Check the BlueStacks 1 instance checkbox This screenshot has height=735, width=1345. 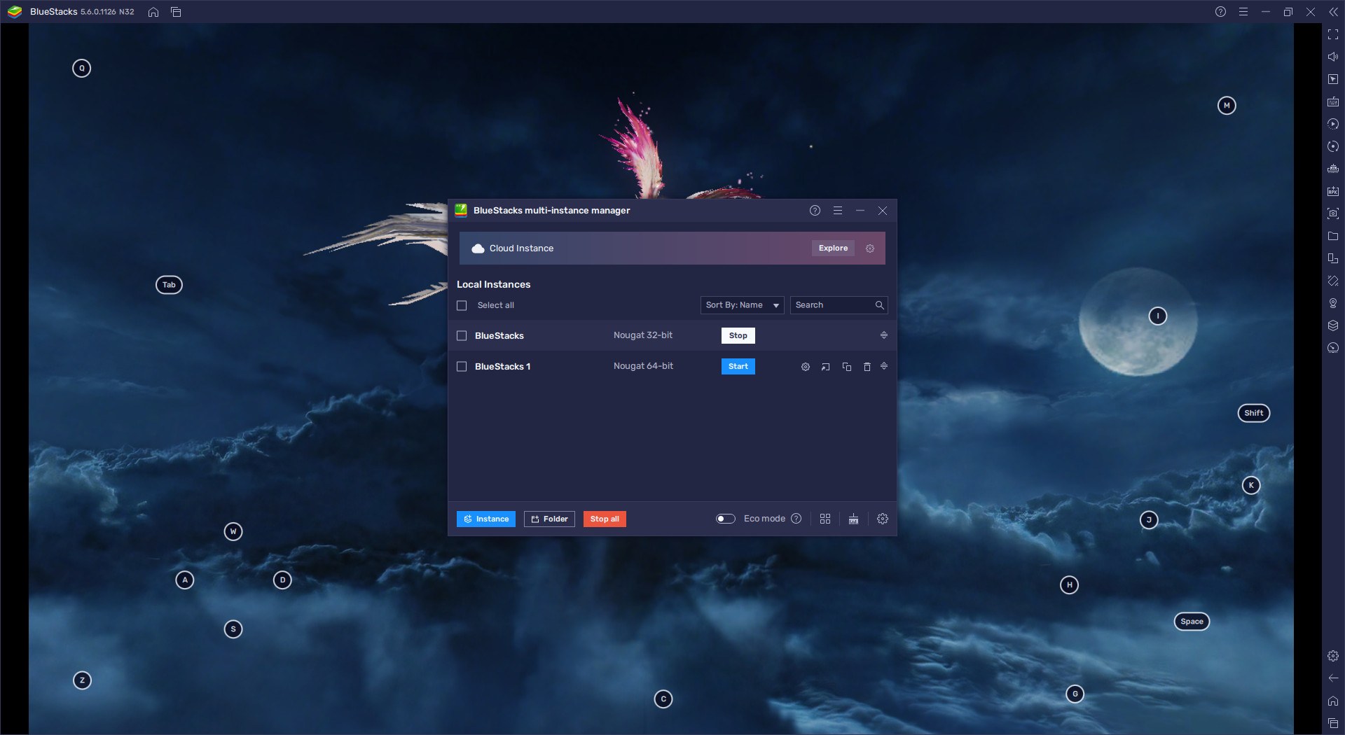click(462, 367)
